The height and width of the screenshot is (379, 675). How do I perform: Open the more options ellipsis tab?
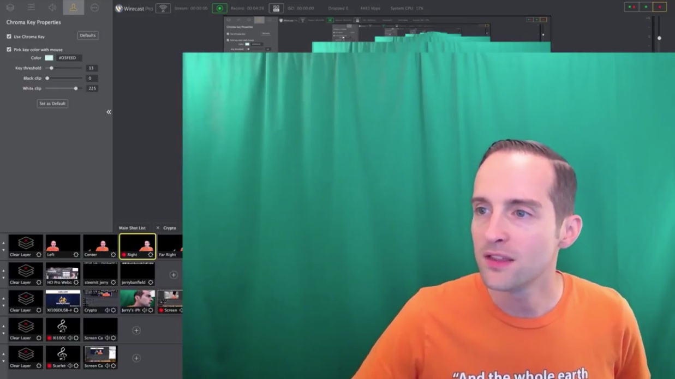94,8
